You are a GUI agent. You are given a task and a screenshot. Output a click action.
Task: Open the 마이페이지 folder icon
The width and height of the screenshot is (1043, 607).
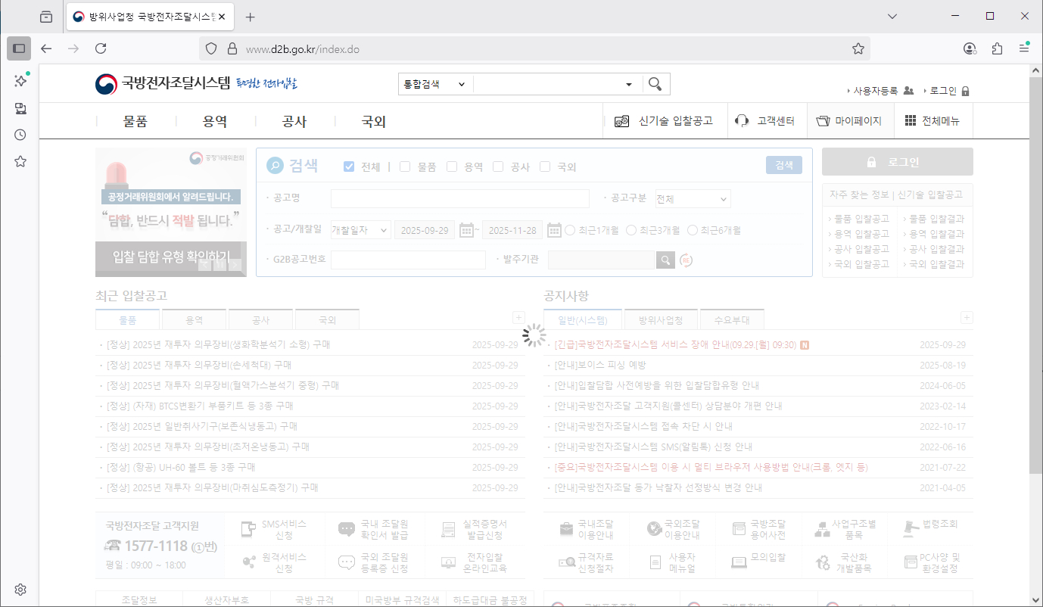coord(824,121)
